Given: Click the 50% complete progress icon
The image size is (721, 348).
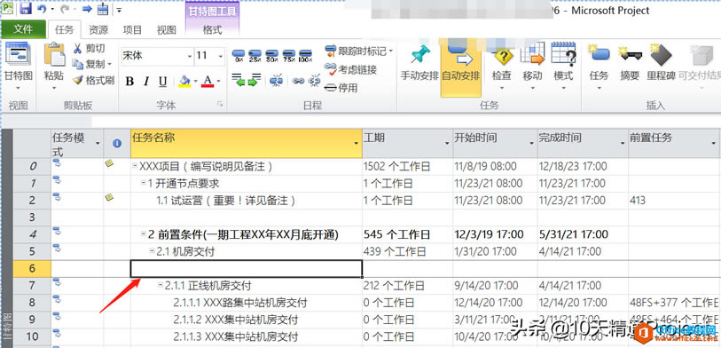Looking at the screenshot, I should (272, 56).
